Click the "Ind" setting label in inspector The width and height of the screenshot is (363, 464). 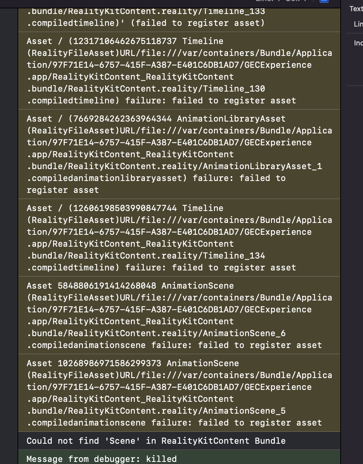tap(358, 43)
